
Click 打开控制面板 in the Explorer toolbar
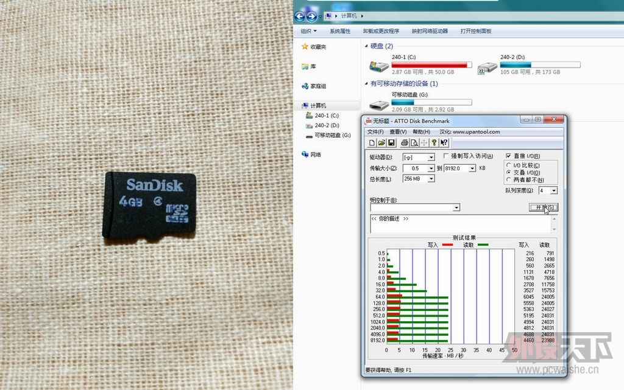point(476,31)
